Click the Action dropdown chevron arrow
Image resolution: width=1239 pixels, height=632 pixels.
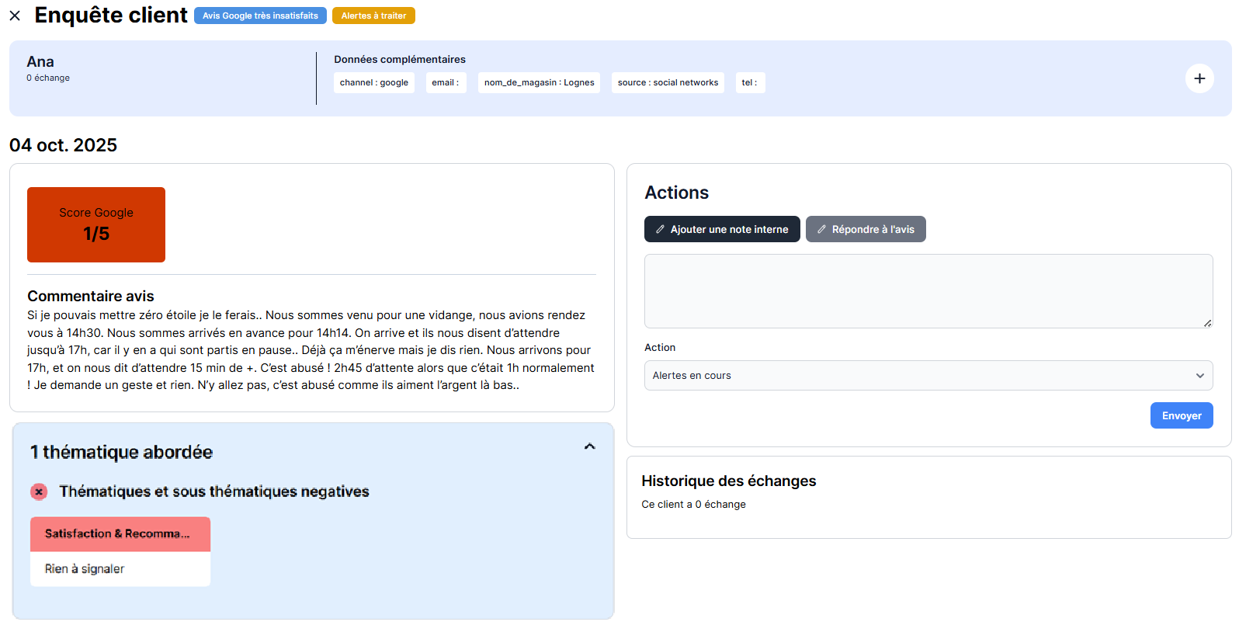point(1199,376)
